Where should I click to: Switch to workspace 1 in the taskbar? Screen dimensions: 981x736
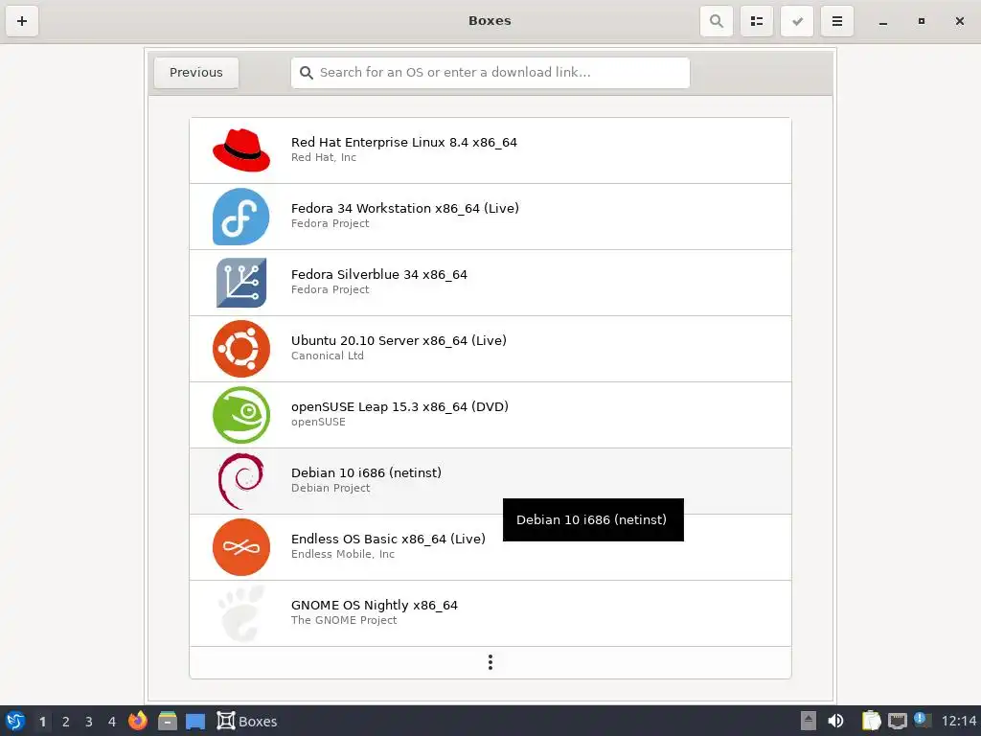[42, 722]
